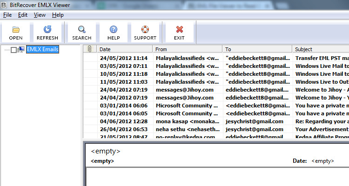Open the Help menu

[58, 15]
